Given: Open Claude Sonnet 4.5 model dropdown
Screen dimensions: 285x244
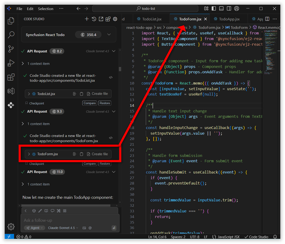Looking at the screenshot, I should pyautogui.click(x=63, y=228).
